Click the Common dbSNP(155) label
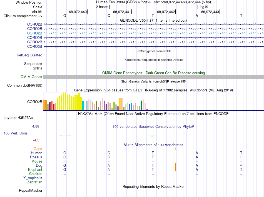 [x=25, y=86]
